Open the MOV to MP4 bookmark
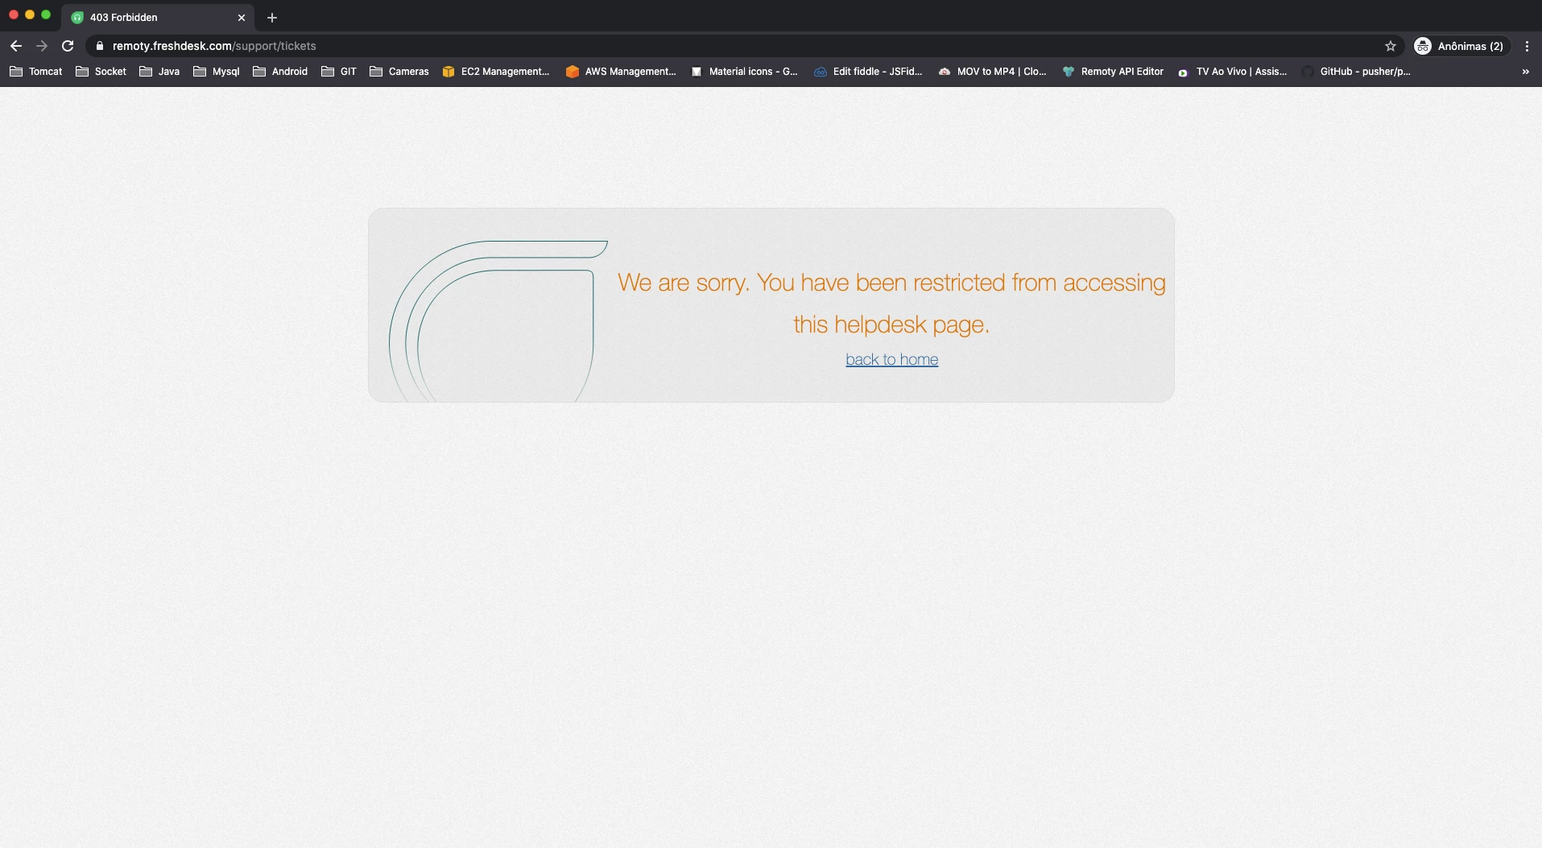 pyautogui.click(x=993, y=72)
